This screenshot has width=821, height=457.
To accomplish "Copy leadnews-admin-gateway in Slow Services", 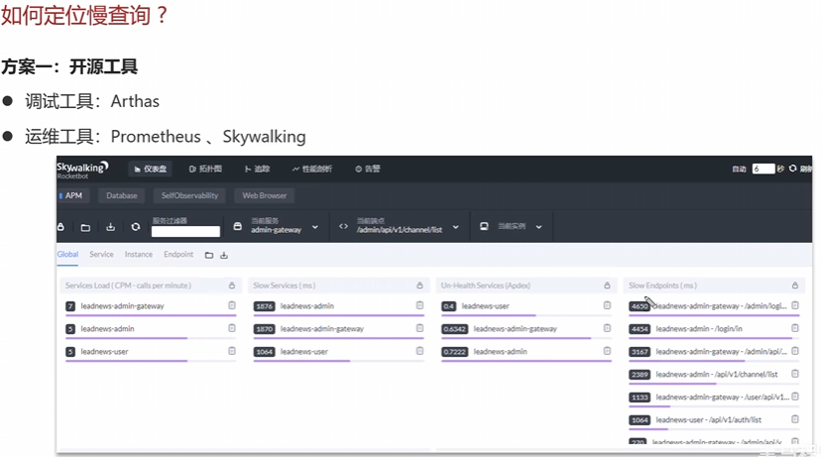I will (x=420, y=328).
